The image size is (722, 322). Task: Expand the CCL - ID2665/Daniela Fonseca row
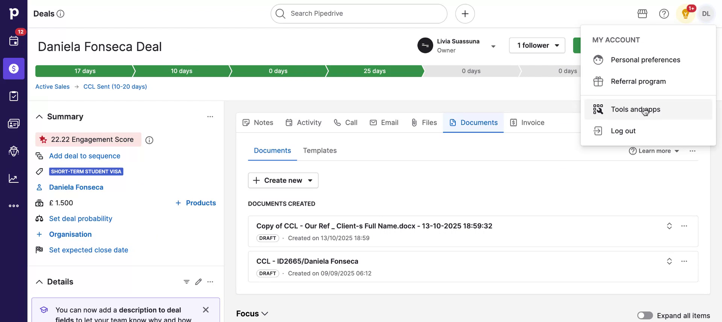click(x=669, y=261)
